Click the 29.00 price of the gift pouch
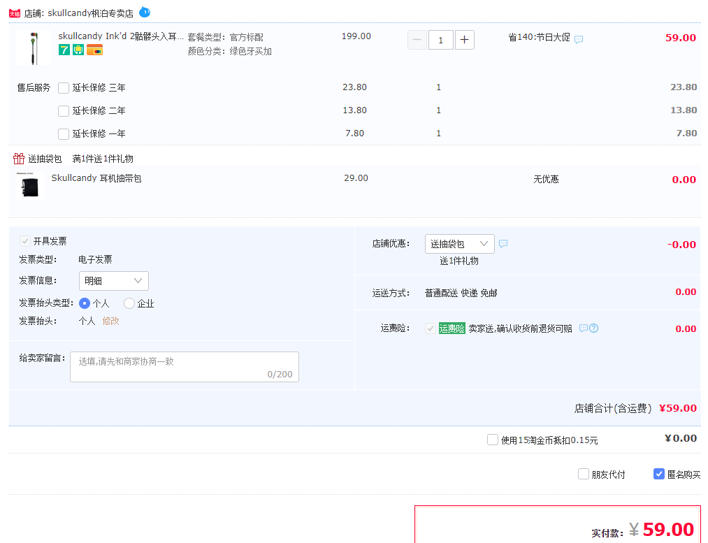The width and height of the screenshot is (708, 543). 356,178
